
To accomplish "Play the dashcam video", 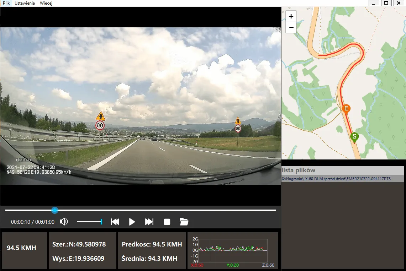I will 132,222.
